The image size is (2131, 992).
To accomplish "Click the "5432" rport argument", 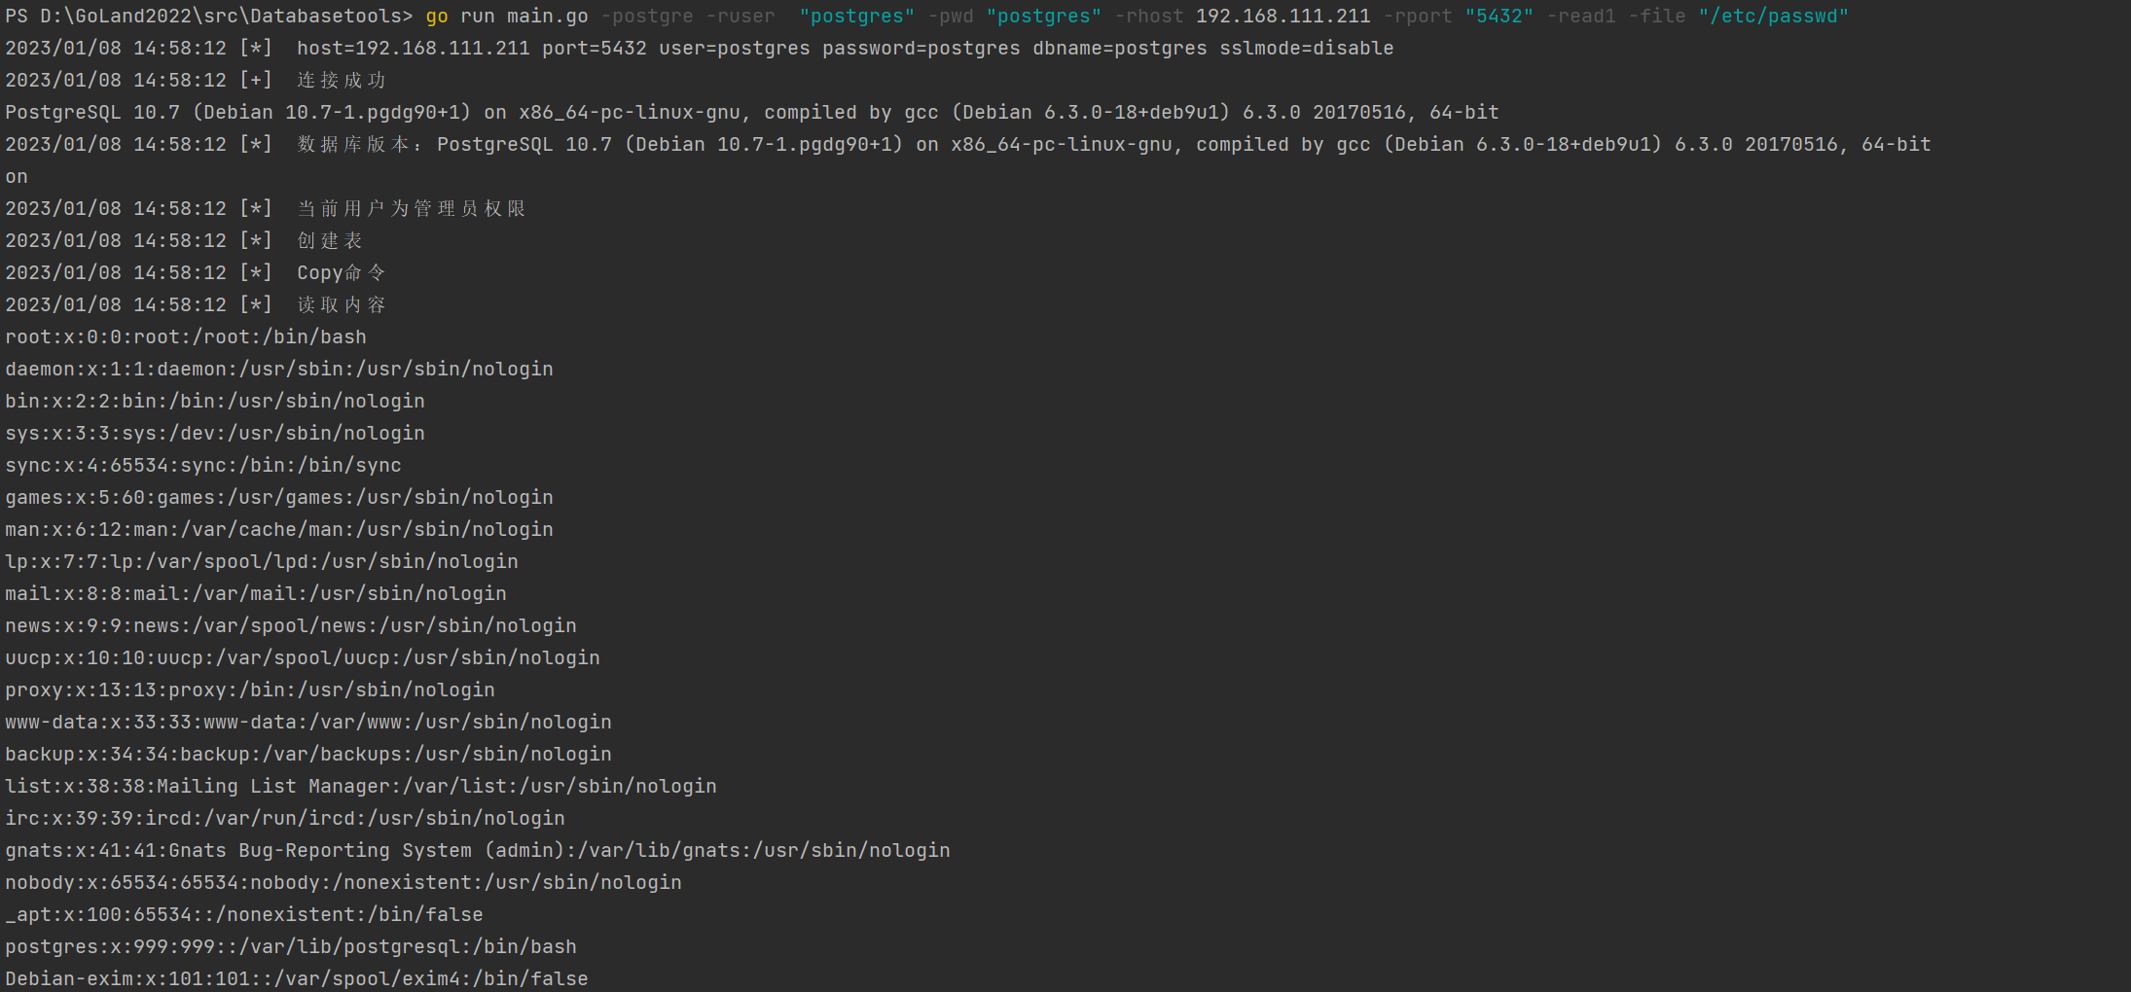I will point(1499,17).
